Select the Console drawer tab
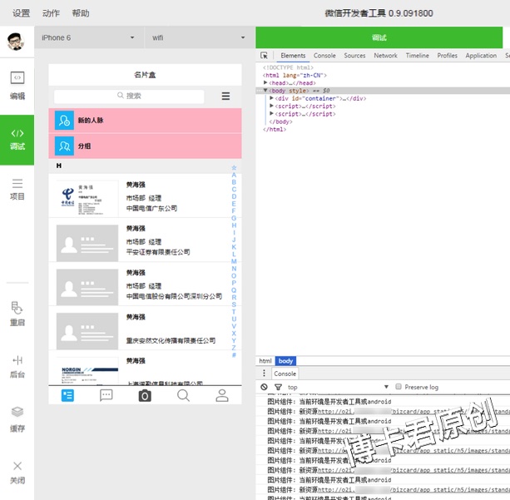Screen dimensions: 510x500 (x=285, y=374)
